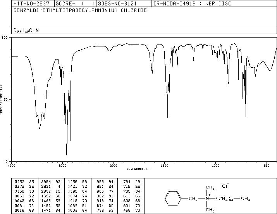Click peak table entry 3462
Viewport: 277px width, 214px height.
click(19, 182)
